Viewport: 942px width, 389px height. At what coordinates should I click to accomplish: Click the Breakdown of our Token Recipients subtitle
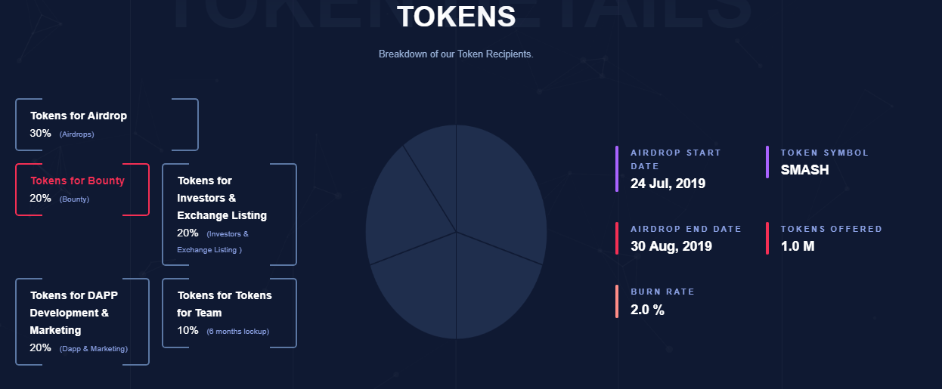(456, 54)
